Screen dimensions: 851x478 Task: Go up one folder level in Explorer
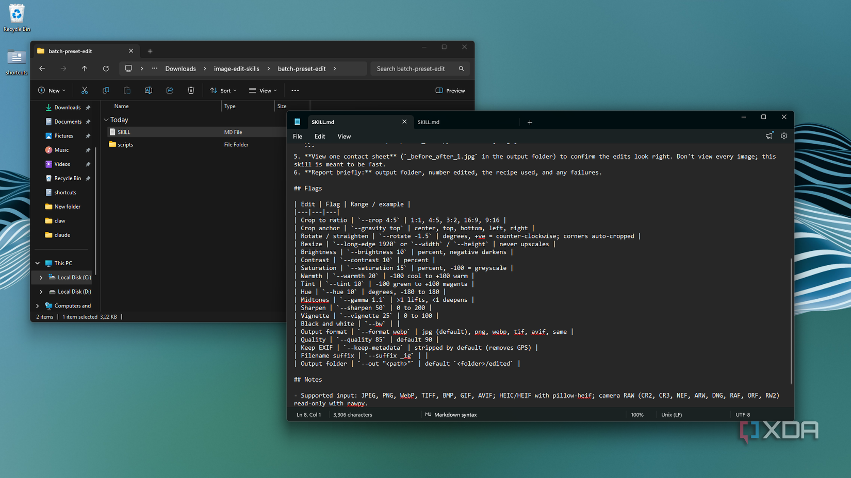pyautogui.click(x=85, y=69)
